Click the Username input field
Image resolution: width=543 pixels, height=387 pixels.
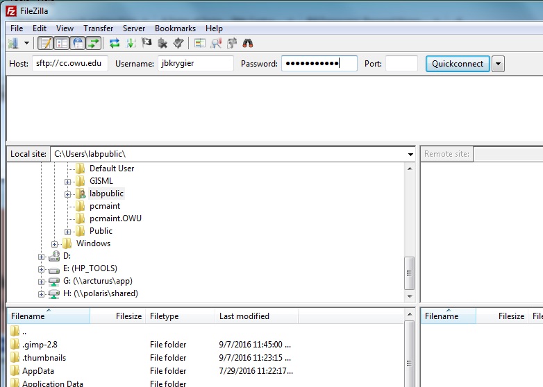pyautogui.click(x=196, y=64)
